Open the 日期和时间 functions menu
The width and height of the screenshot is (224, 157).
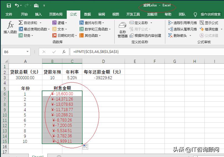65,35
